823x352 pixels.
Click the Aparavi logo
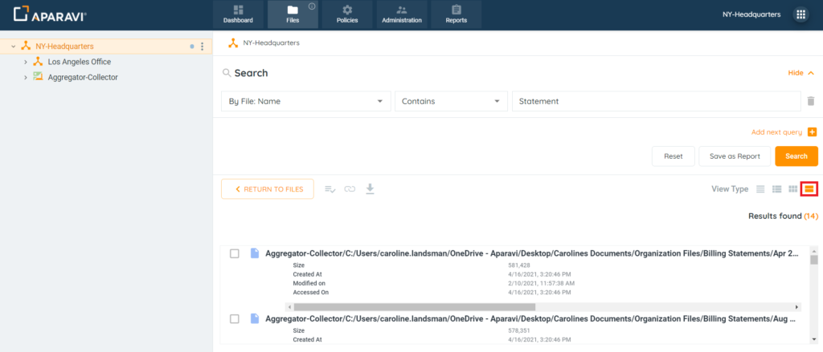51,14
